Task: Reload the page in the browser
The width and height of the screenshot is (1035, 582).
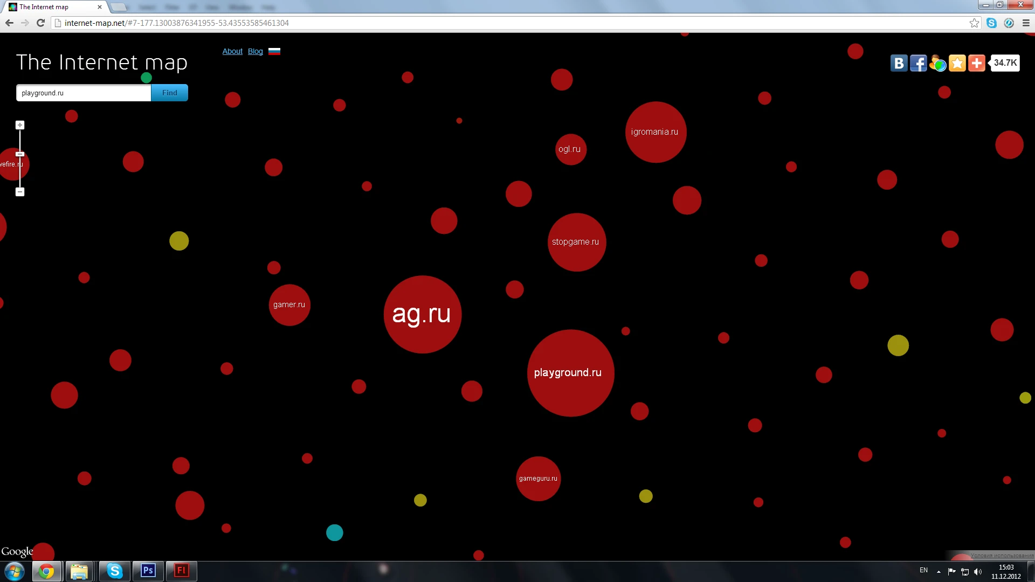Action: 40,23
